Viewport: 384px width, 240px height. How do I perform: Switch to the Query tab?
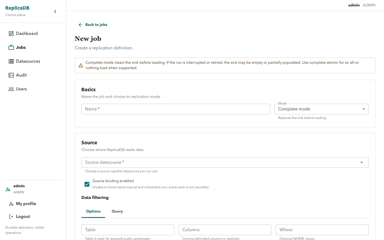[x=117, y=211]
